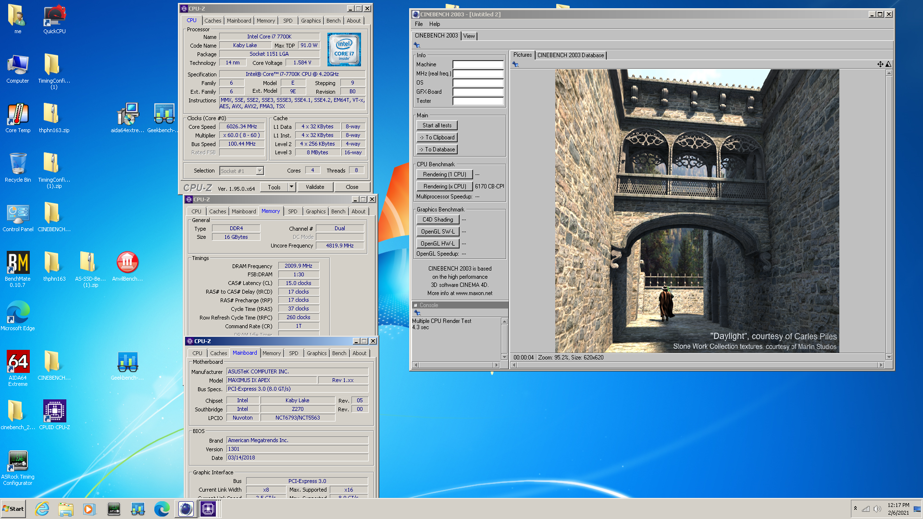Switch to the Caches tab in the top CPU-Z window
Viewport: 923px width, 519px height.
(213, 21)
